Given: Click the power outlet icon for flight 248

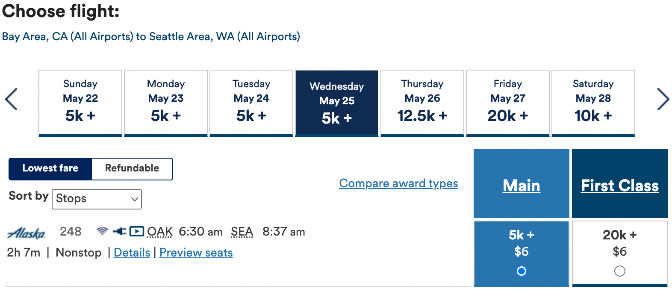Looking at the screenshot, I should (x=119, y=231).
